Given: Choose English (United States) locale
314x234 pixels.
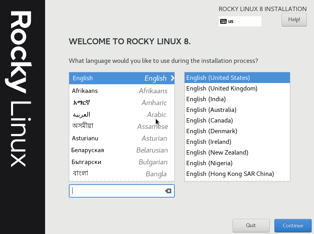Looking at the screenshot, I should (237, 77).
